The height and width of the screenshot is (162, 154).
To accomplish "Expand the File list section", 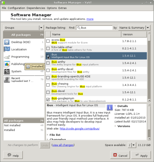I will tap(47, 135).
